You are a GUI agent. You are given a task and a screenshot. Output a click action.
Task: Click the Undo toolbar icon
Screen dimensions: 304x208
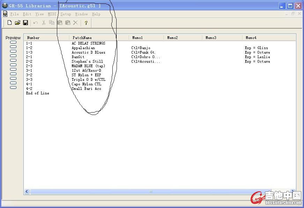coord(35,23)
